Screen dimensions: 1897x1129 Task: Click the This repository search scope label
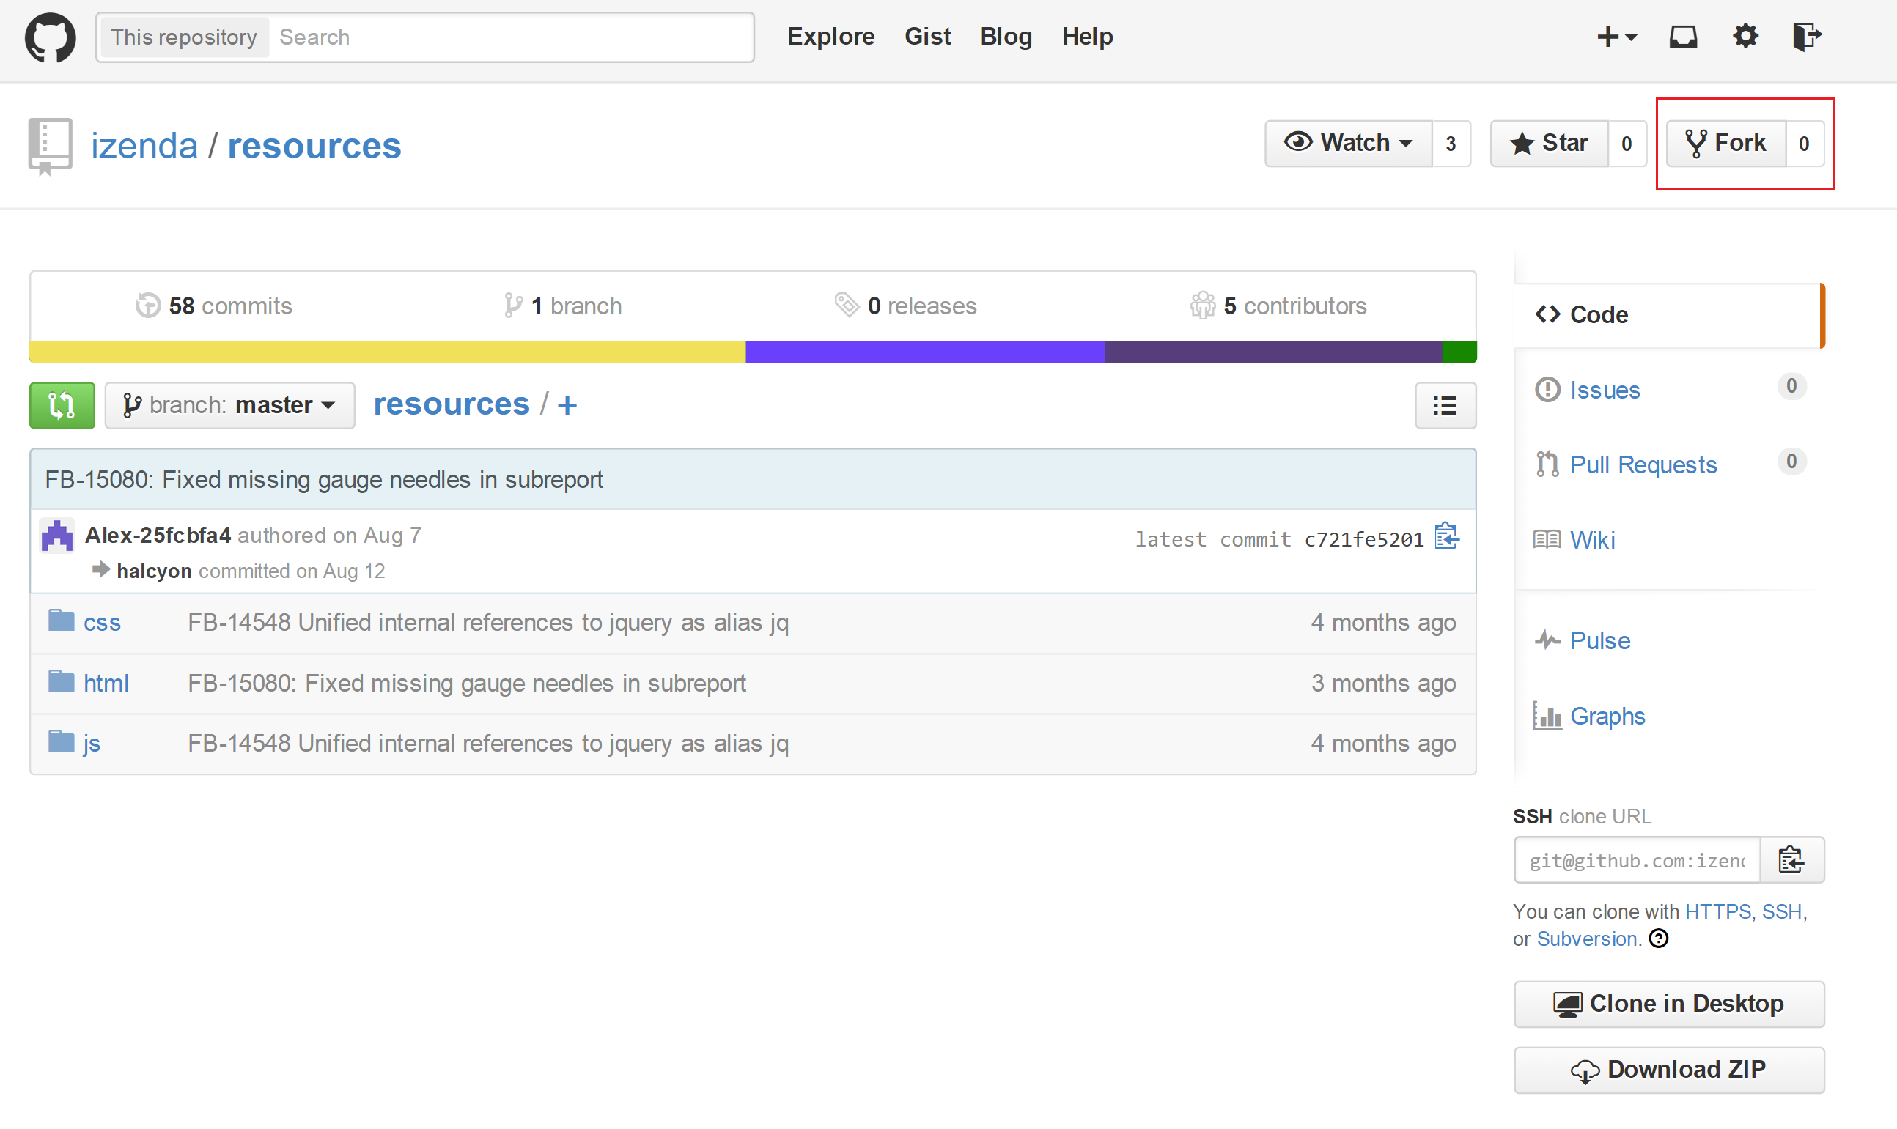coord(183,37)
